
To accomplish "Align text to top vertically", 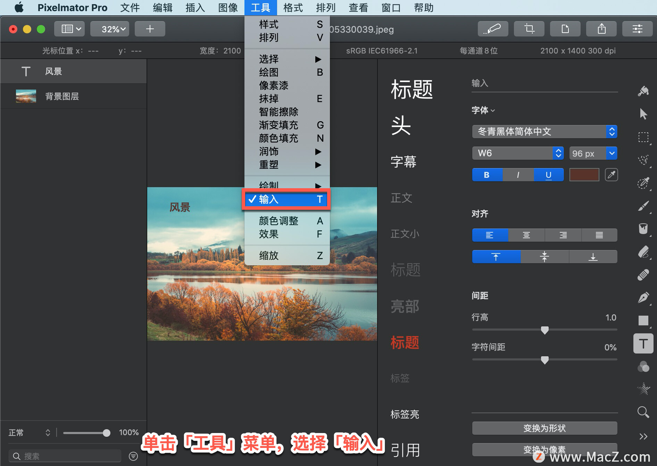I will 496,257.
